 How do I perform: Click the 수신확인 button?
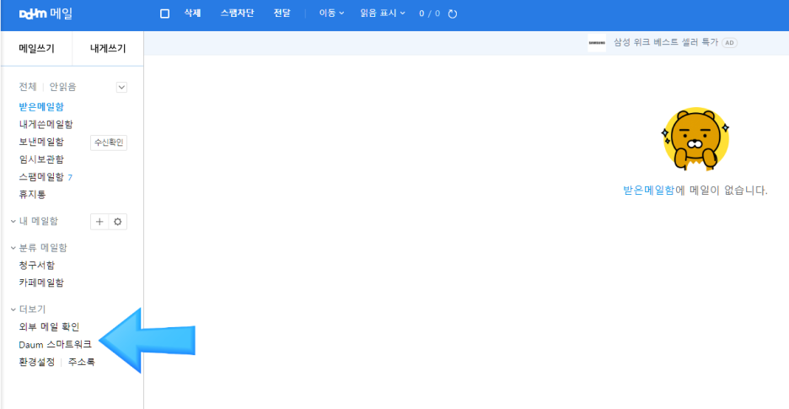click(x=109, y=143)
